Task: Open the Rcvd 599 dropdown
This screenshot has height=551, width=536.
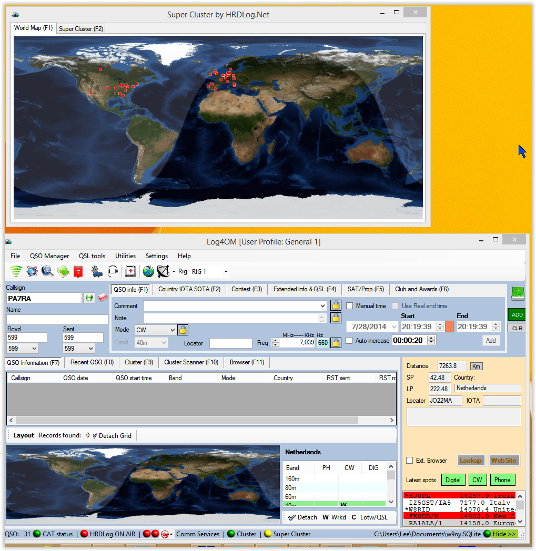Action: click(x=34, y=348)
